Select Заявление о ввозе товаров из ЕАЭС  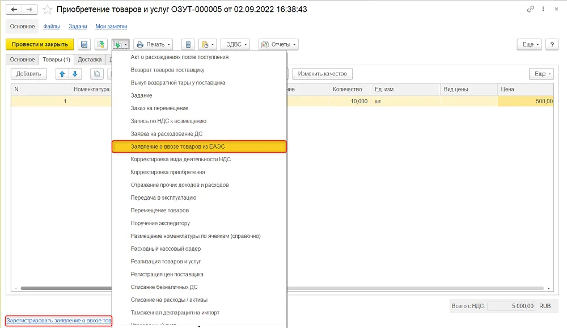click(199, 146)
